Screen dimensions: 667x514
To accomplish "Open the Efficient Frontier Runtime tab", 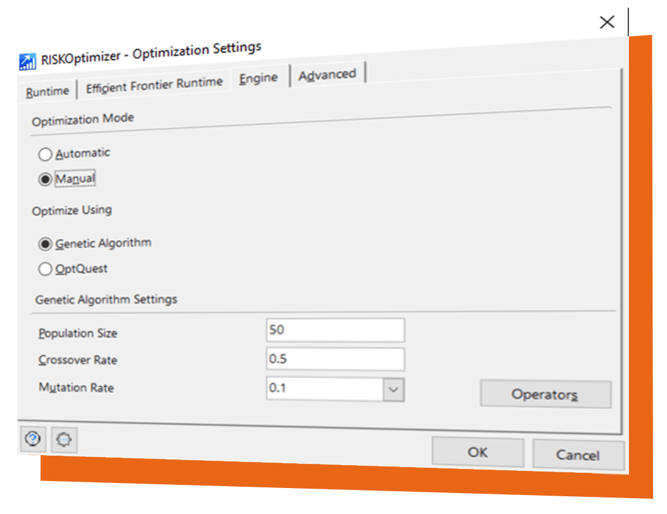I will [154, 85].
